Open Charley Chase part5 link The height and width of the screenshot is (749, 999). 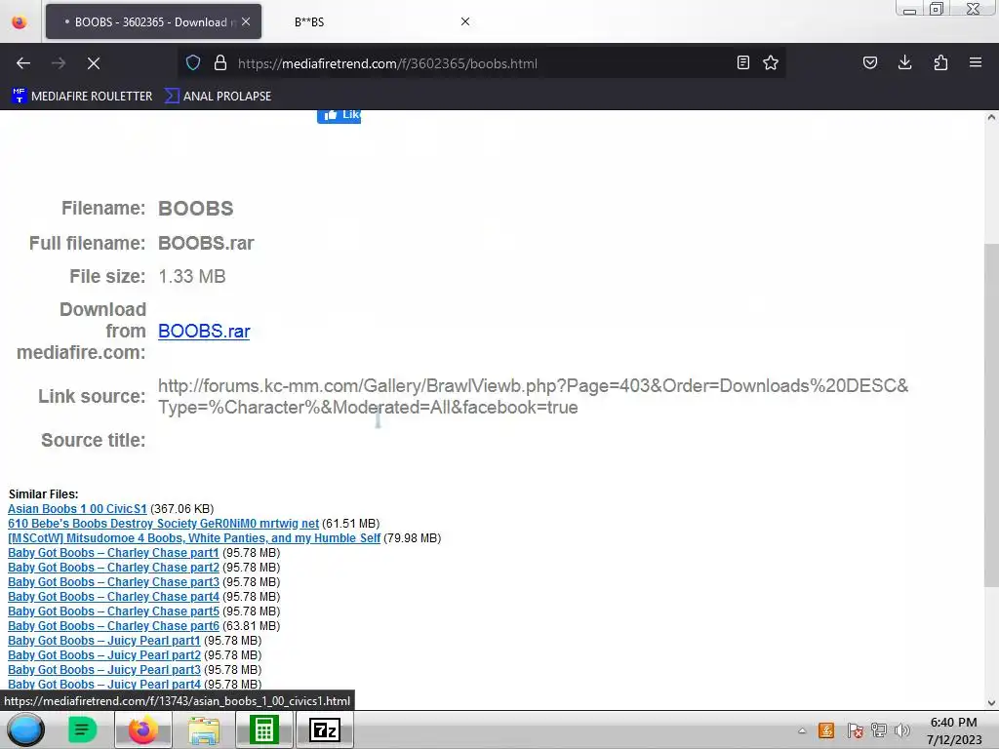(x=113, y=611)
